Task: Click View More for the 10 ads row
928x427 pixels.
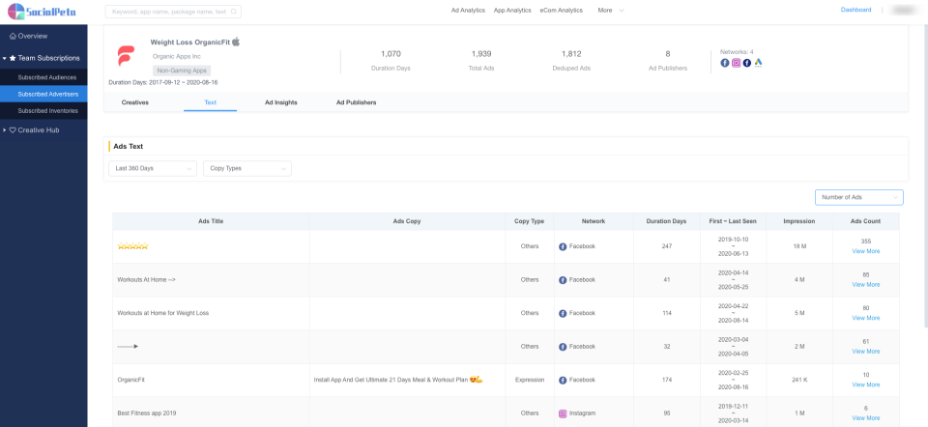Action: [865, 385]
